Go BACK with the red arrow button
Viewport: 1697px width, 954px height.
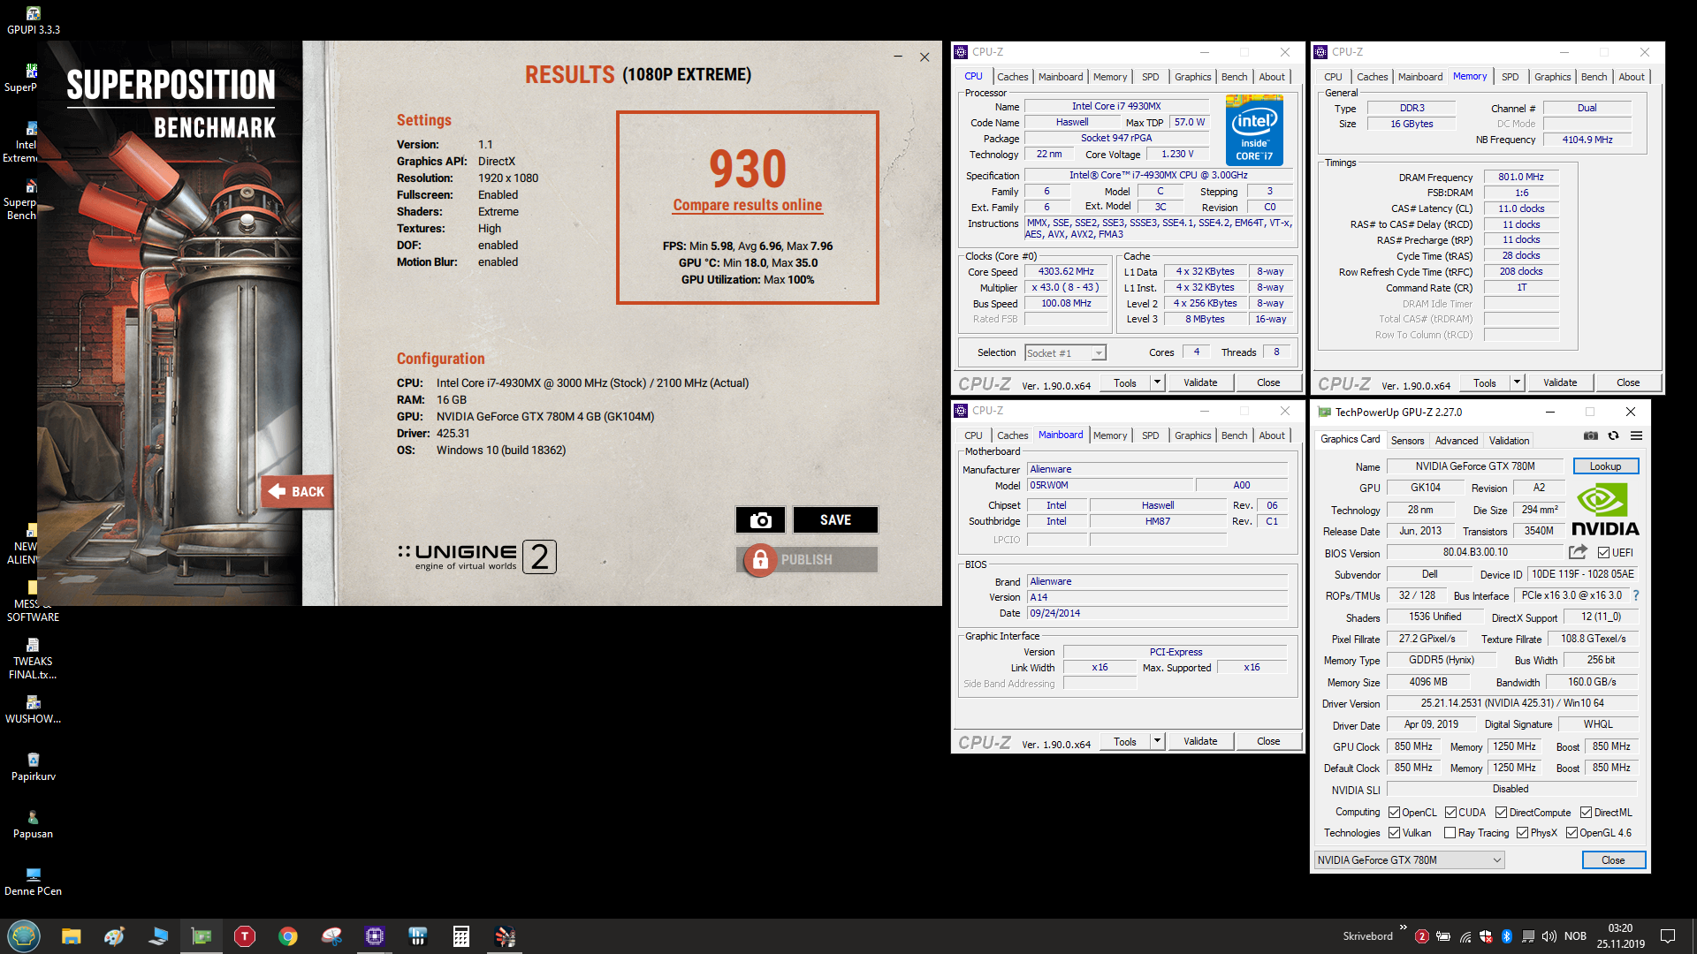pos(297,492)
